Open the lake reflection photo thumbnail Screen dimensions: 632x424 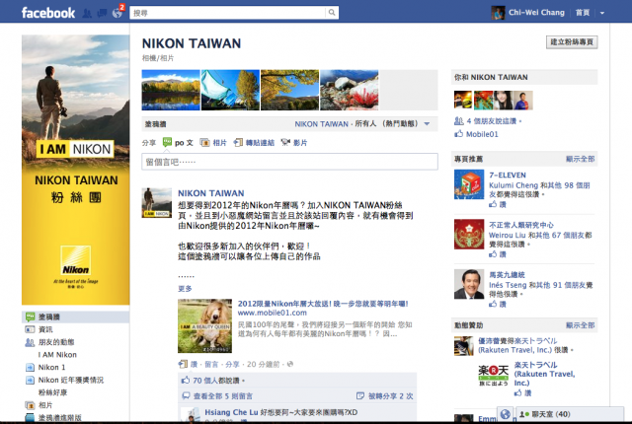[x=171, y=90]
